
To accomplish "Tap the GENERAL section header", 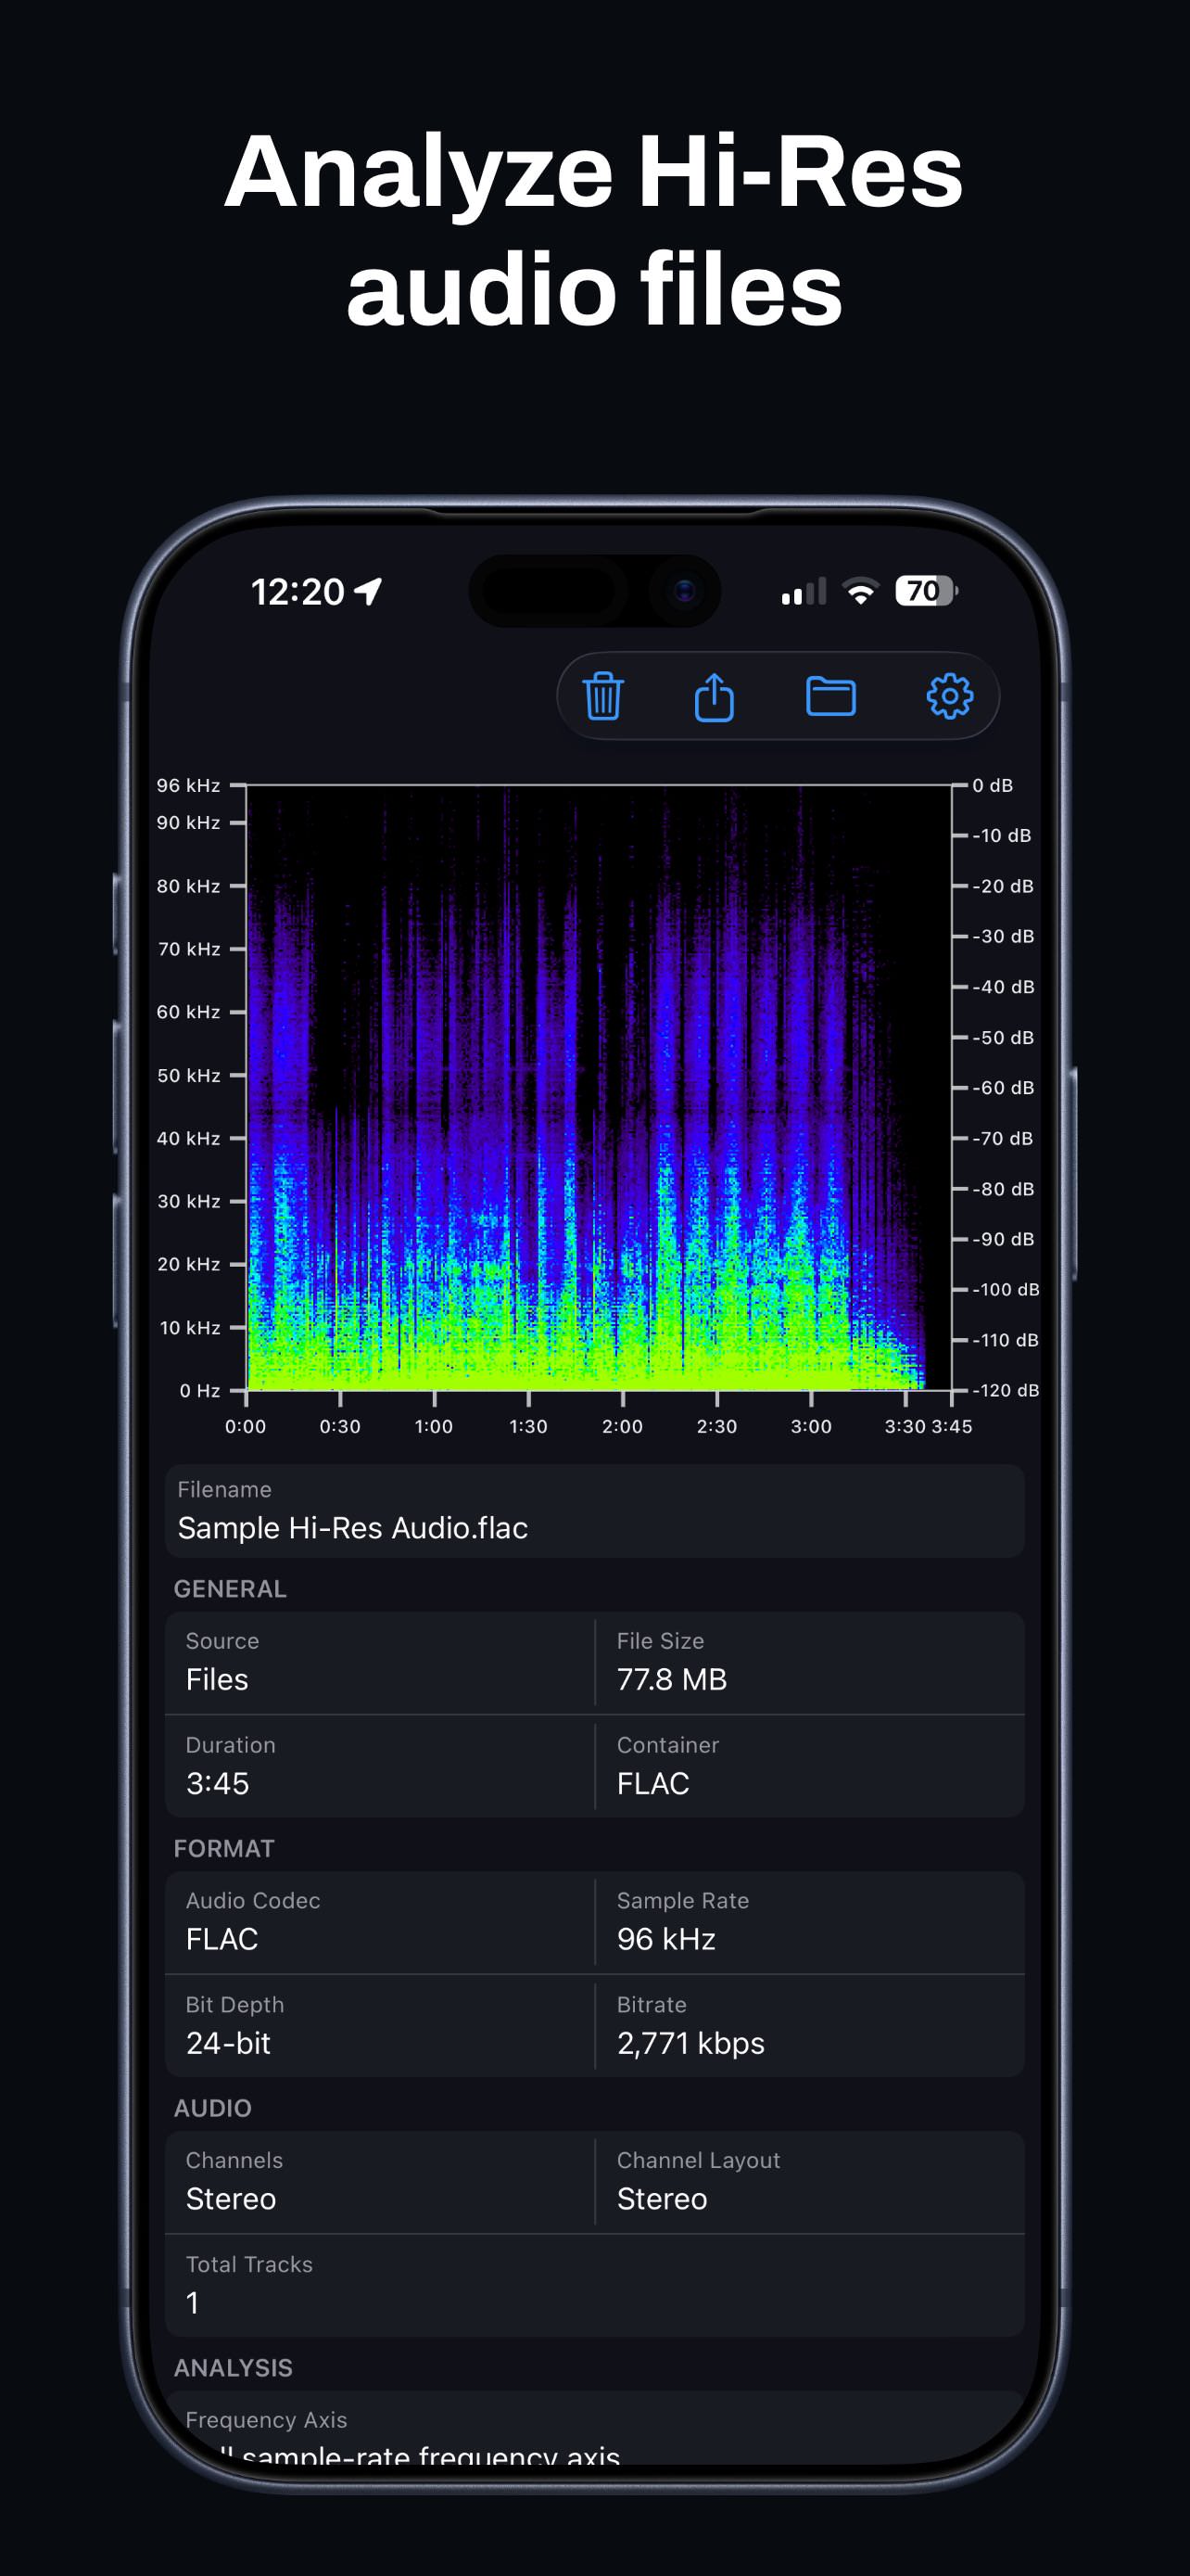I will pyautogui.click(x=230, y=1589).
